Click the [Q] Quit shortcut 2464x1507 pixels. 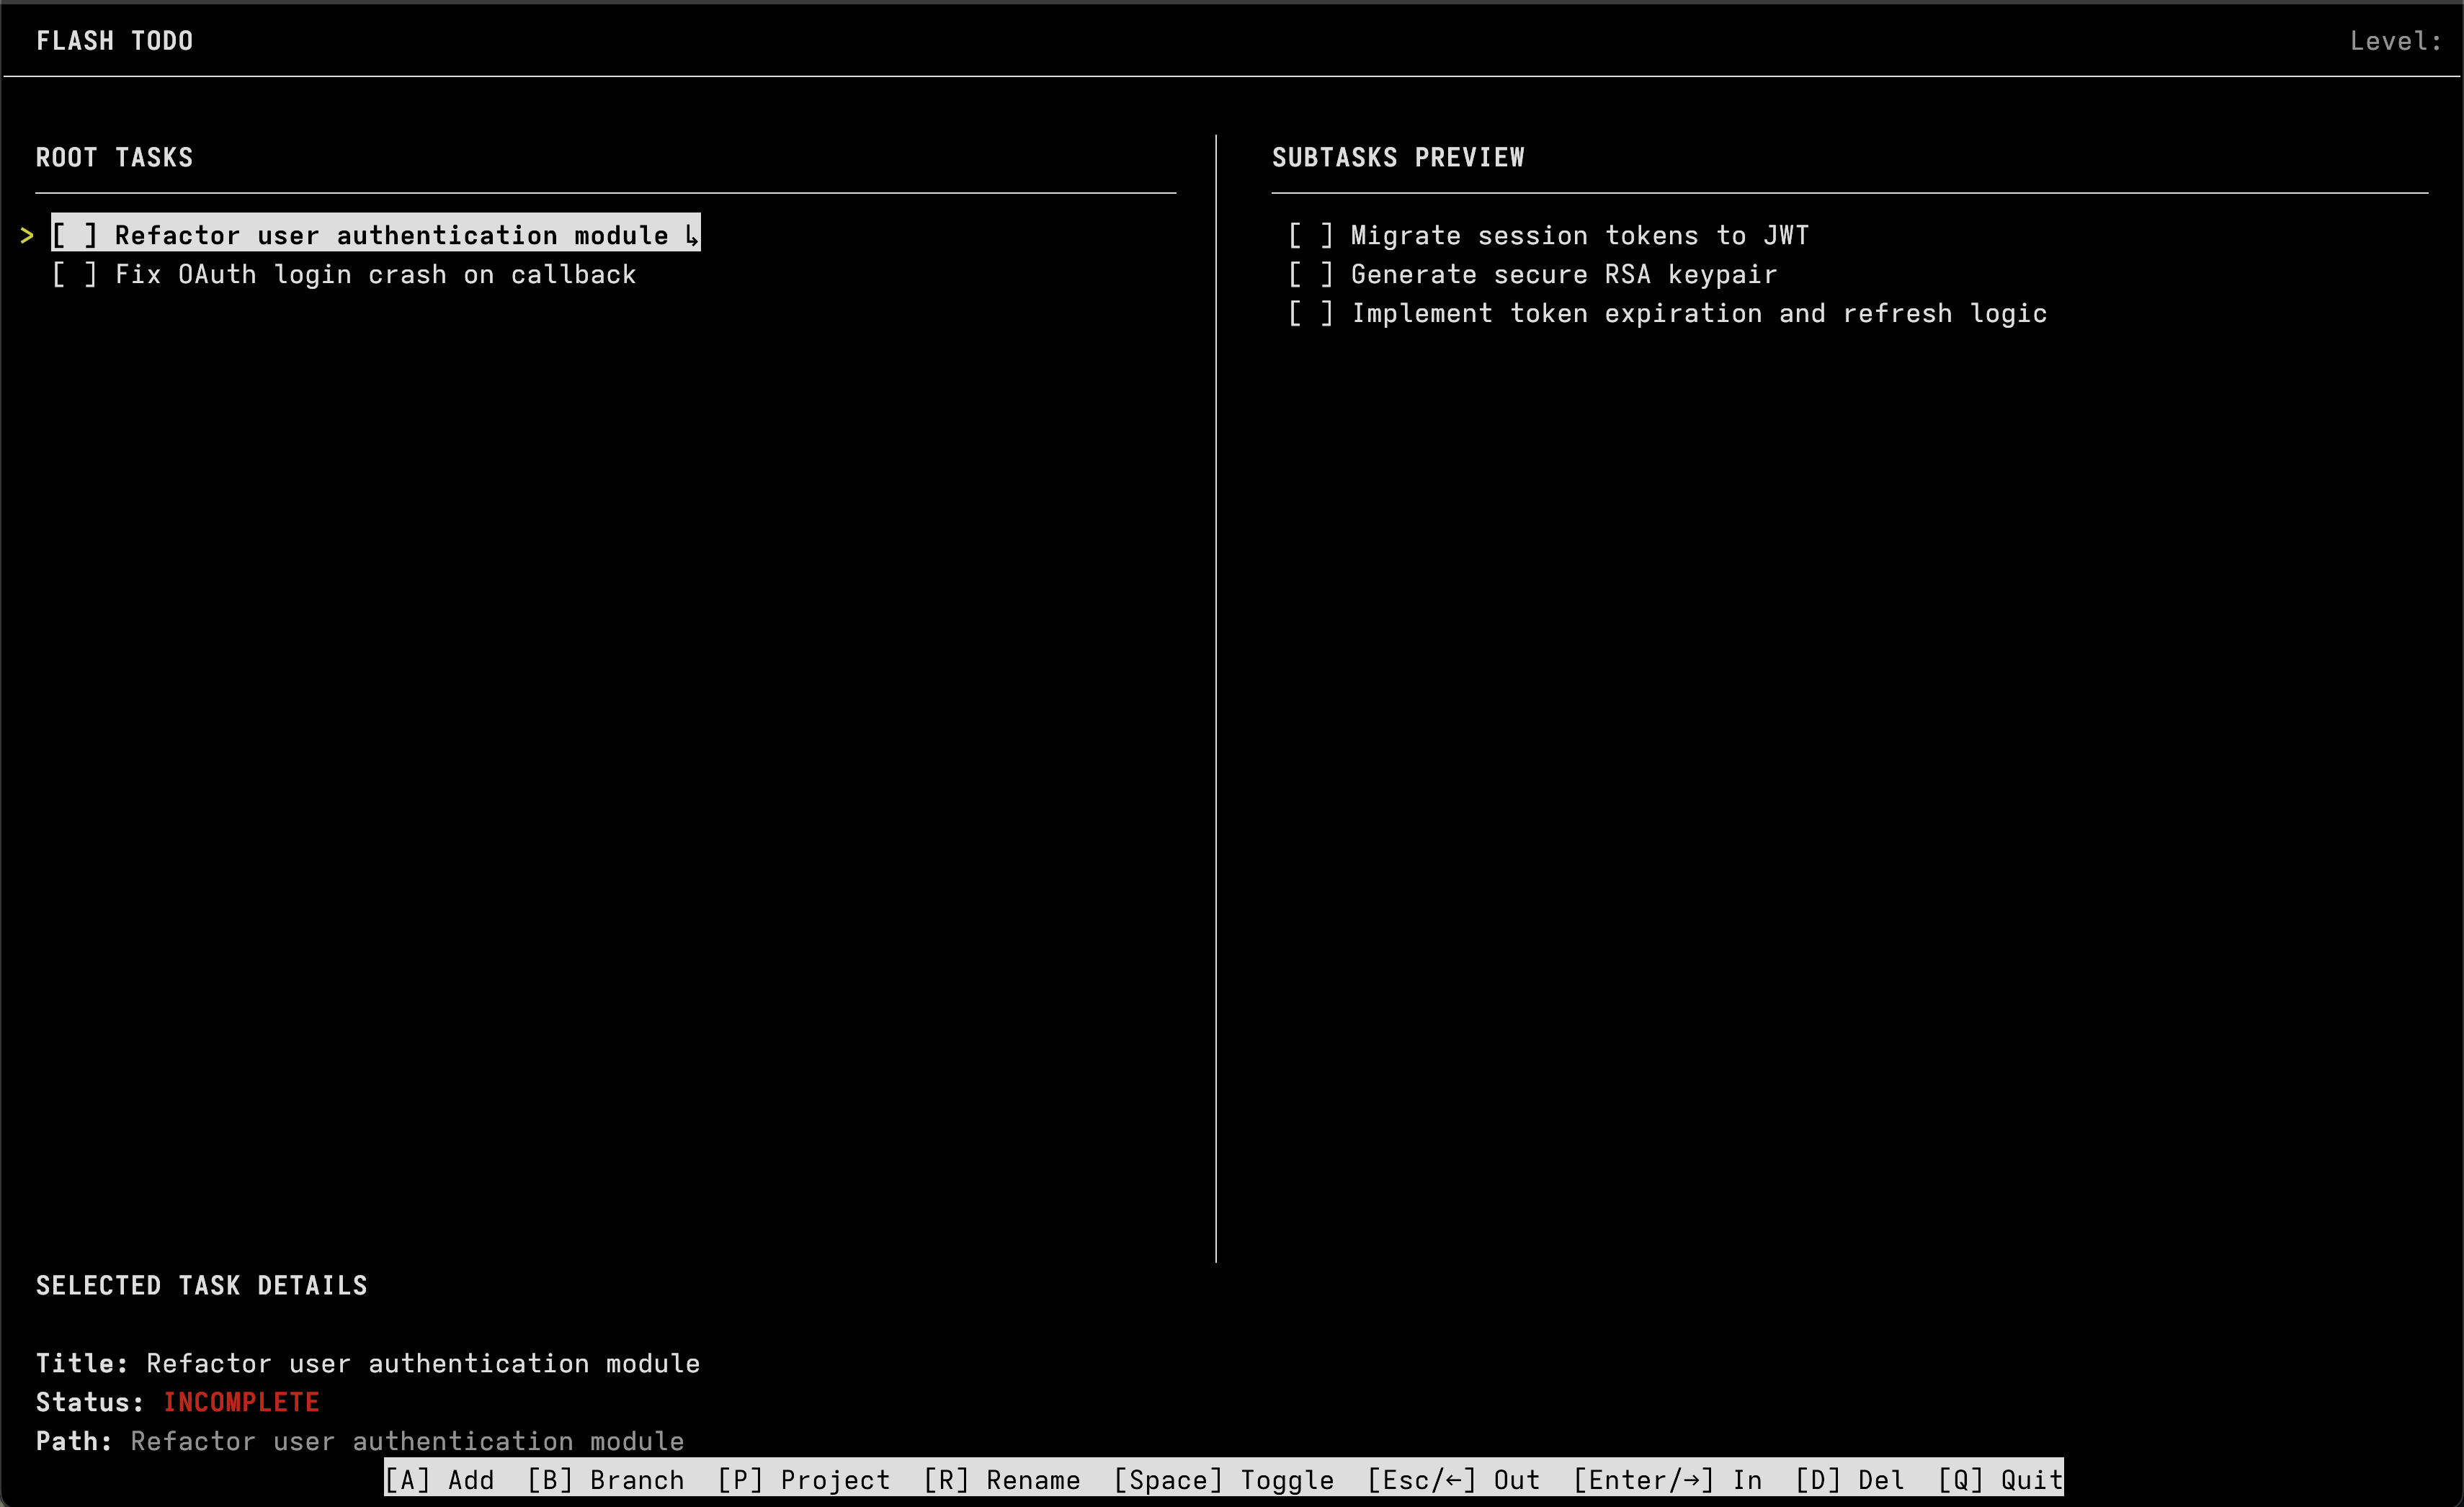click(2000, 1479)
